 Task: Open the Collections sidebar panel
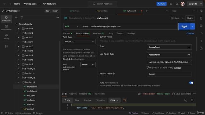pyautogui.click(x=6, y=19)
